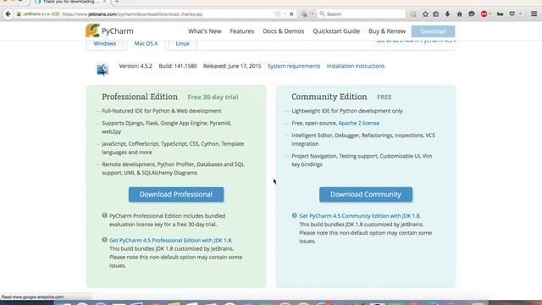This screenshot has width=542, height=305.
Task: Click the 'Professional Edition' heading text
Action: [140, 97]
